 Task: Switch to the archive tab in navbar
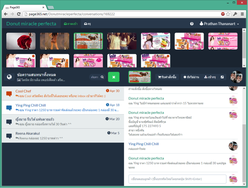tap(87, 24)
